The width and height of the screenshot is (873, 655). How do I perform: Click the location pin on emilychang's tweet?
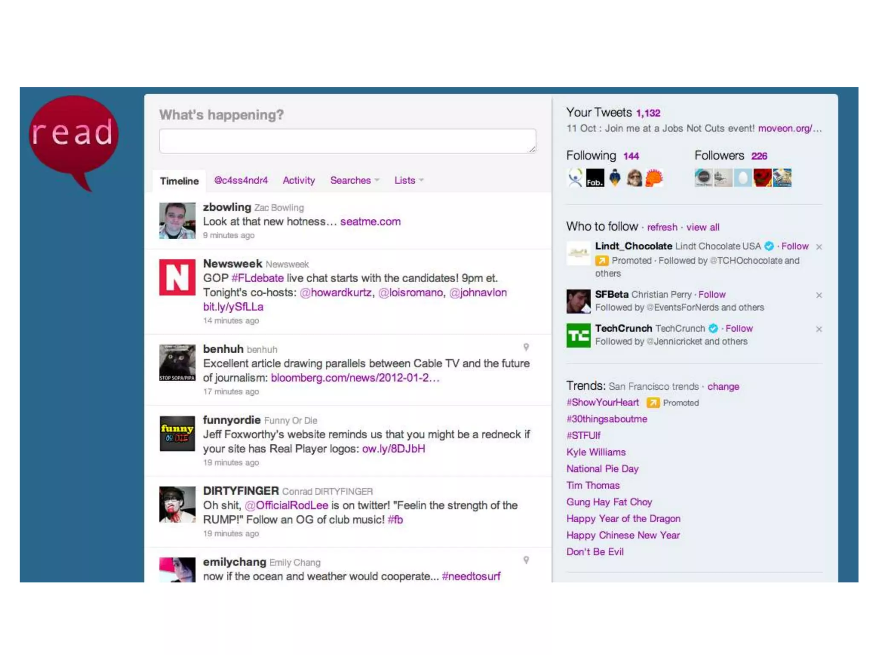point(526,560)
